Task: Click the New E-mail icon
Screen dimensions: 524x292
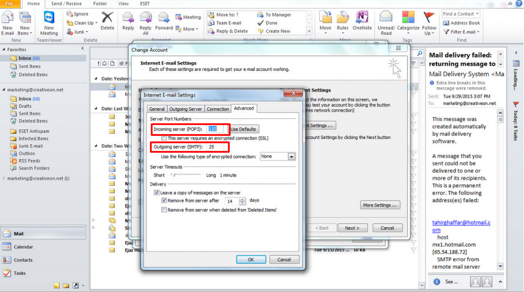Action: [7, 23]
